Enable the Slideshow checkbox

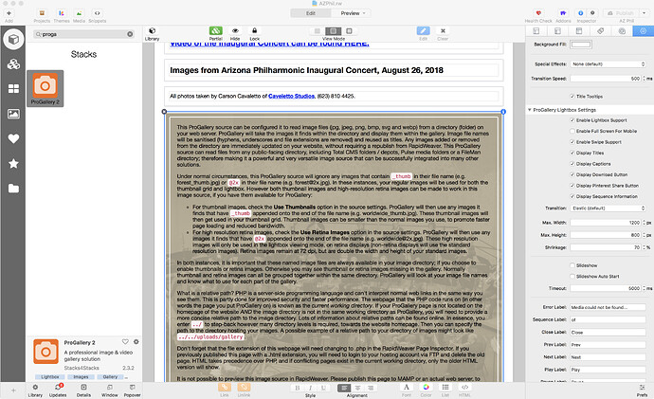(x=572, y=265)
